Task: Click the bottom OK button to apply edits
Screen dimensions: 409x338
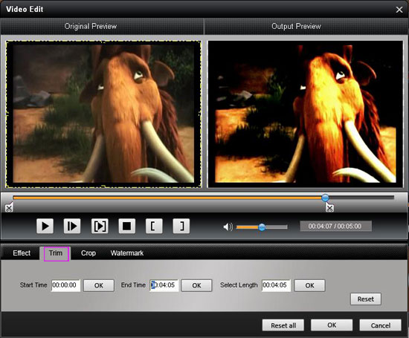Action: click(x=332, y=325)
